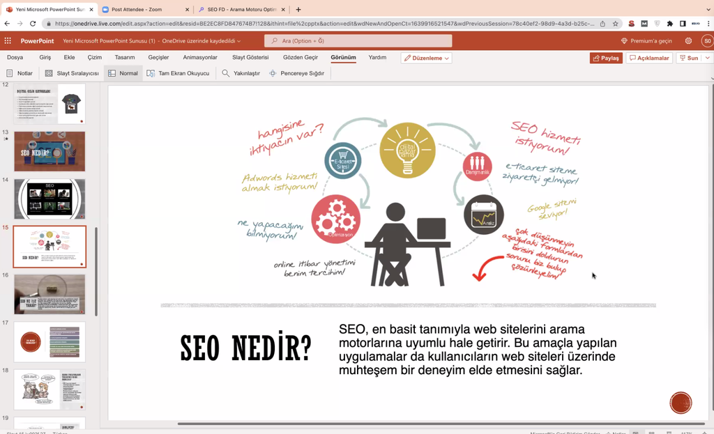714x434 pixels.
Task: Expand the Sun presentation options arrow
Action: tap(707, 59)
